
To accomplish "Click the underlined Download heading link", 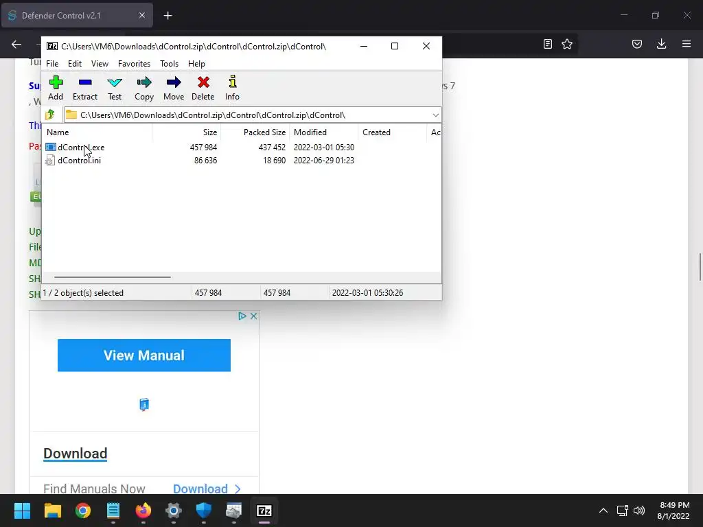I will click(76, 454).
